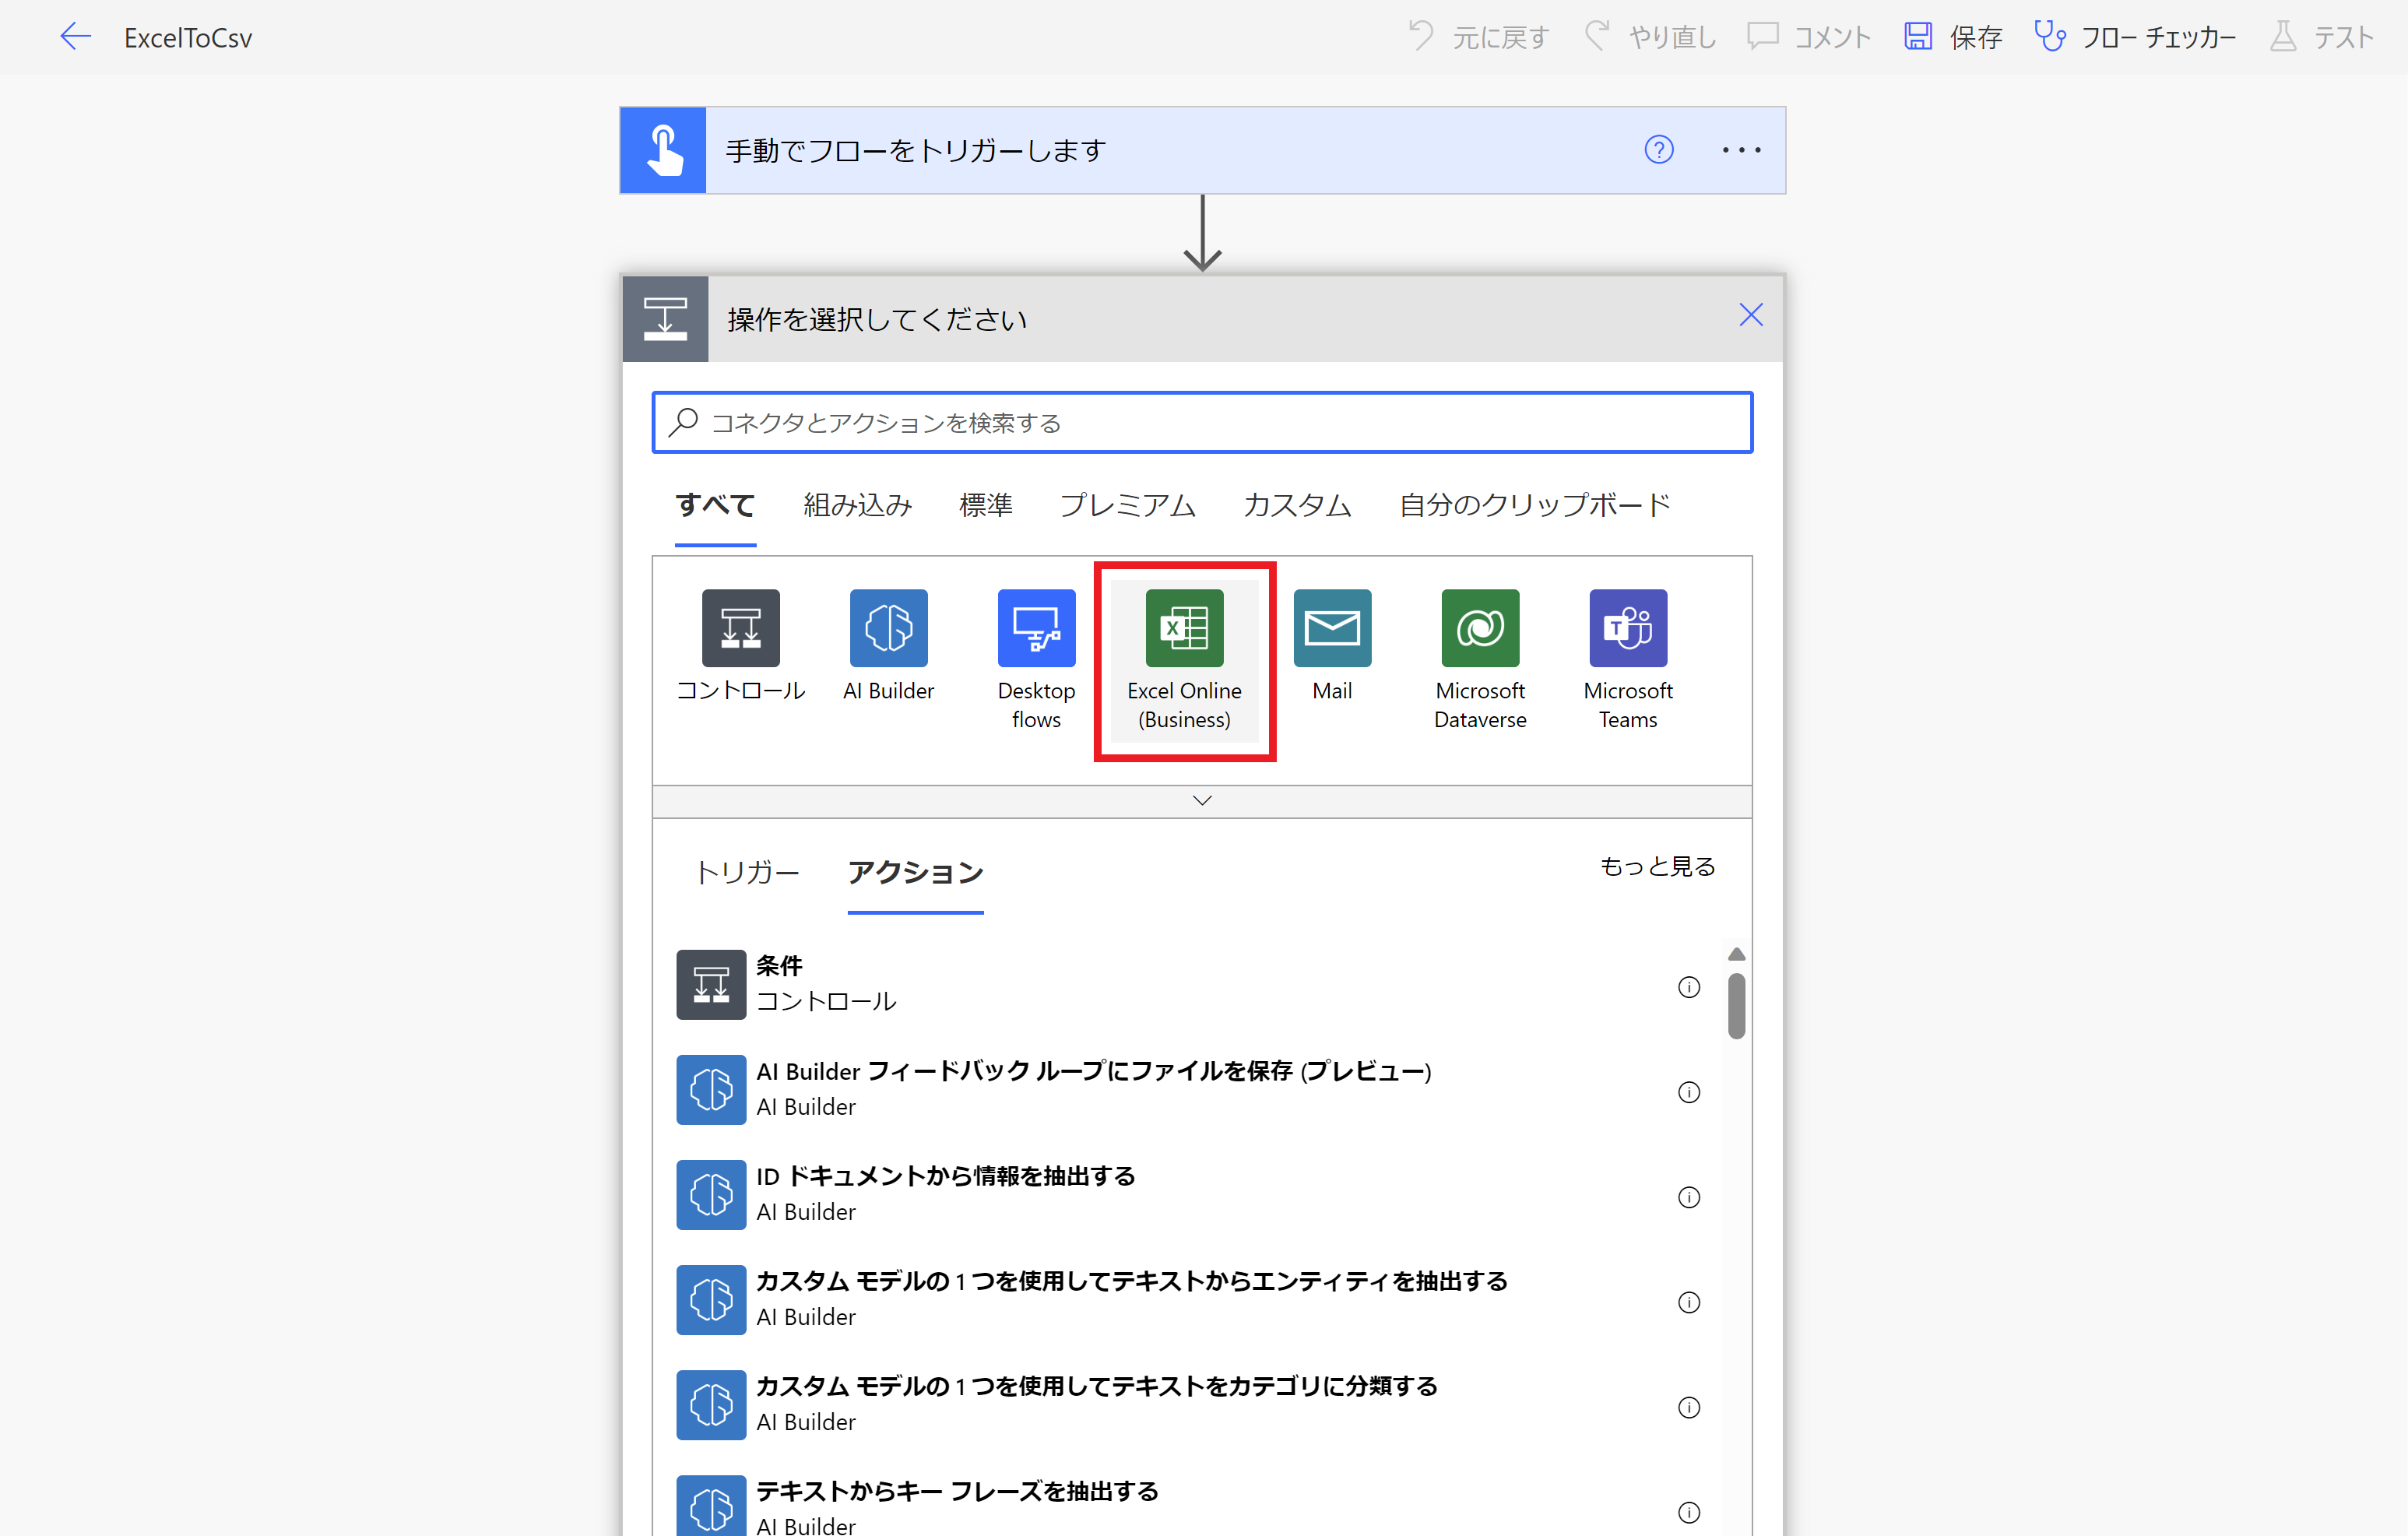Switch to the トリガー tab
The height and width of the screenshot is (1536, 2408).
pos(747,873)
